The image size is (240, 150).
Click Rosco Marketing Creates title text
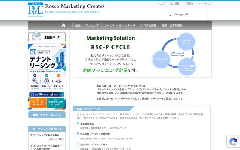(x=75, y=6)
